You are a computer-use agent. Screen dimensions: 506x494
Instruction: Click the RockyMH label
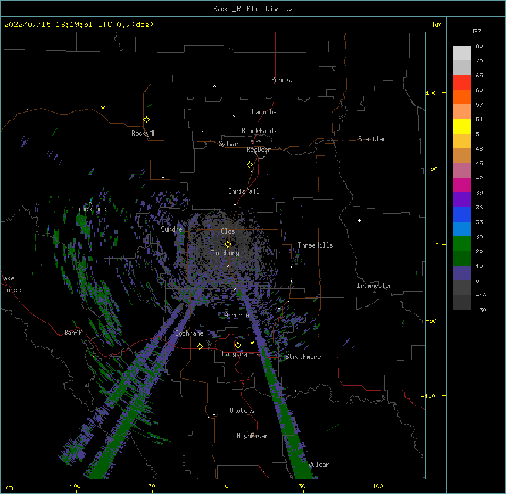click(144, 133)
